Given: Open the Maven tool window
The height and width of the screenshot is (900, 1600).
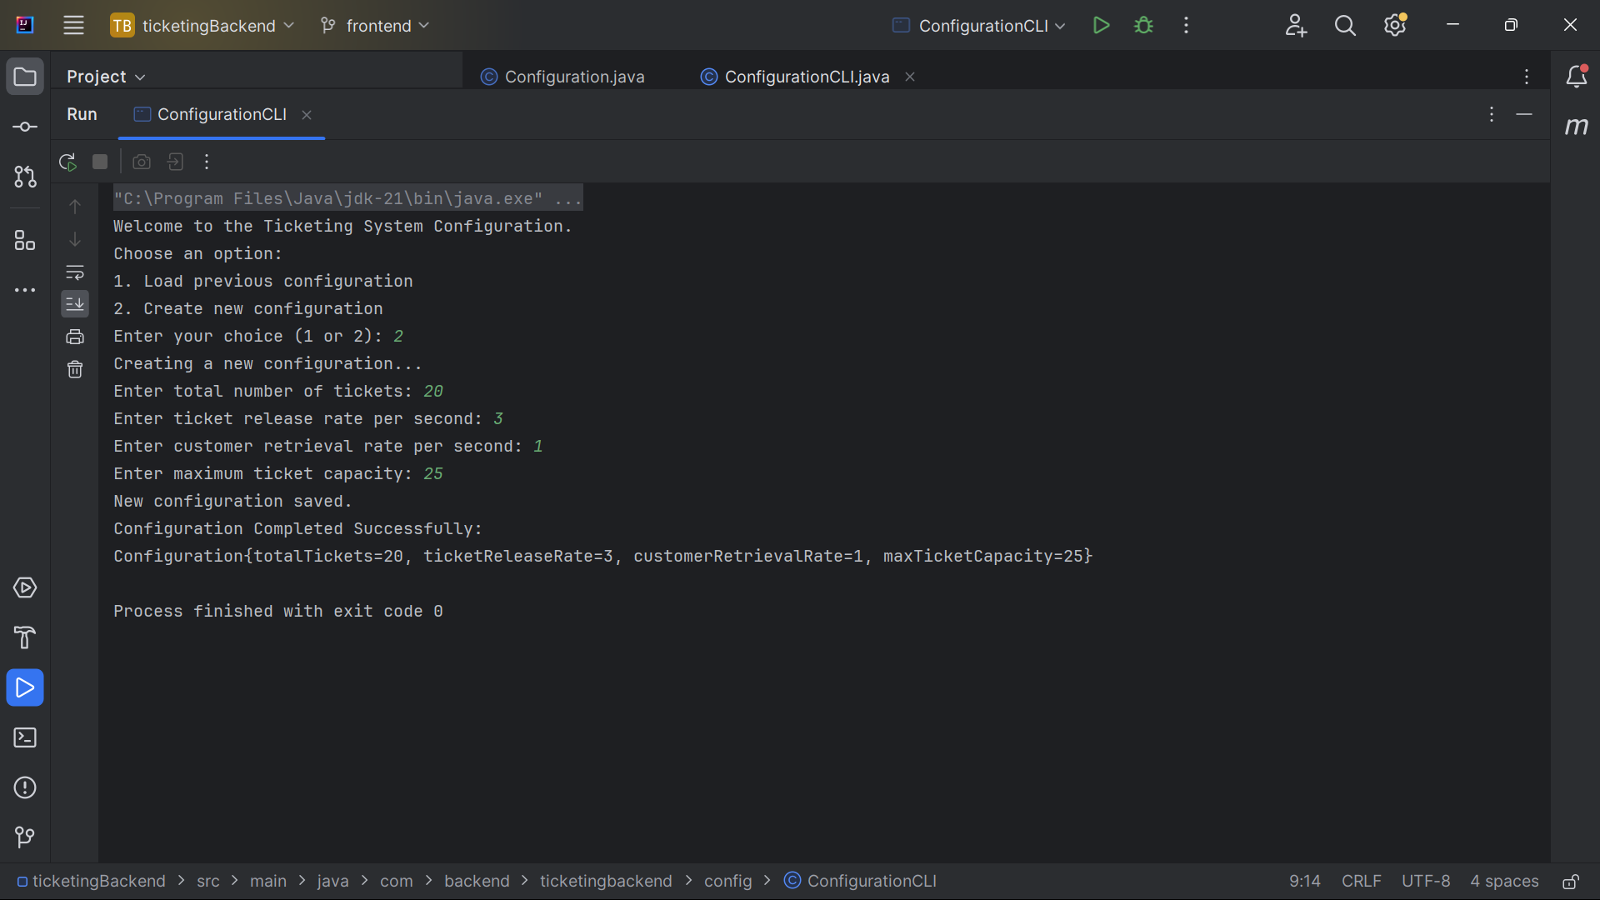Looking at the screenshot, I should 1577,127.
